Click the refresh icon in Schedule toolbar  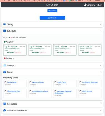7,38
